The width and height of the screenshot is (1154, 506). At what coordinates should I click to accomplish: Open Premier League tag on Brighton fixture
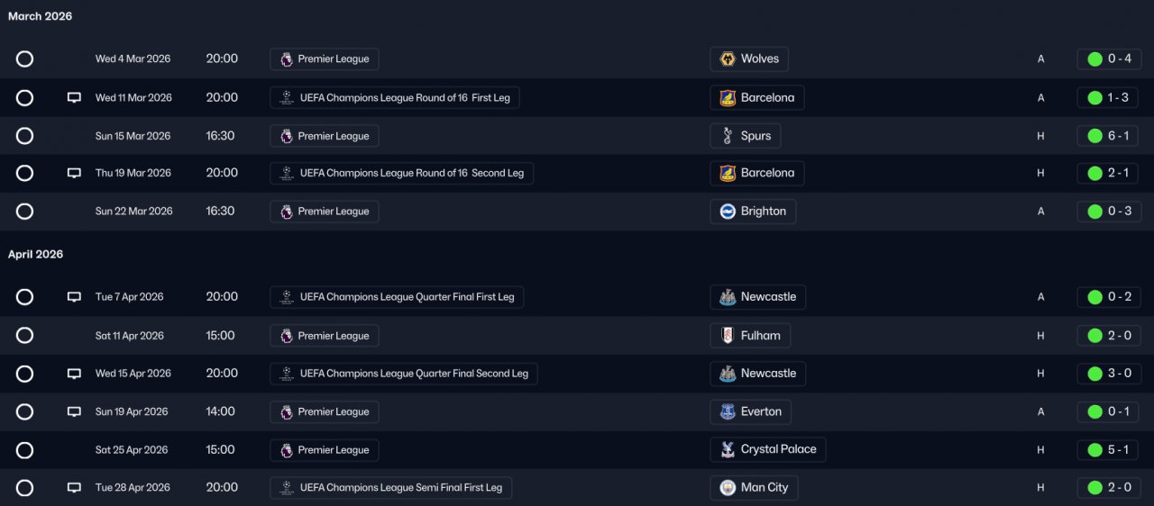pos(325,212)
